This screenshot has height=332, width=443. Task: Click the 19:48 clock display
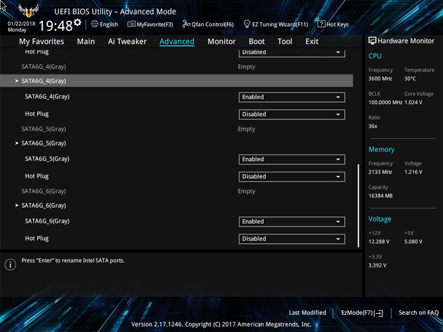click(x=55, y=26)
